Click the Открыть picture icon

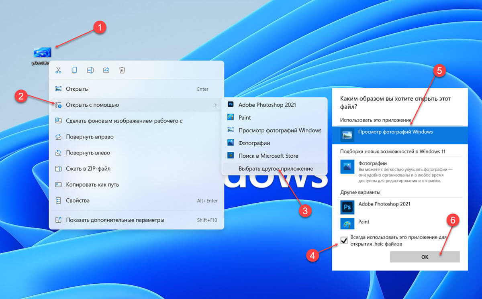[58, 89]
